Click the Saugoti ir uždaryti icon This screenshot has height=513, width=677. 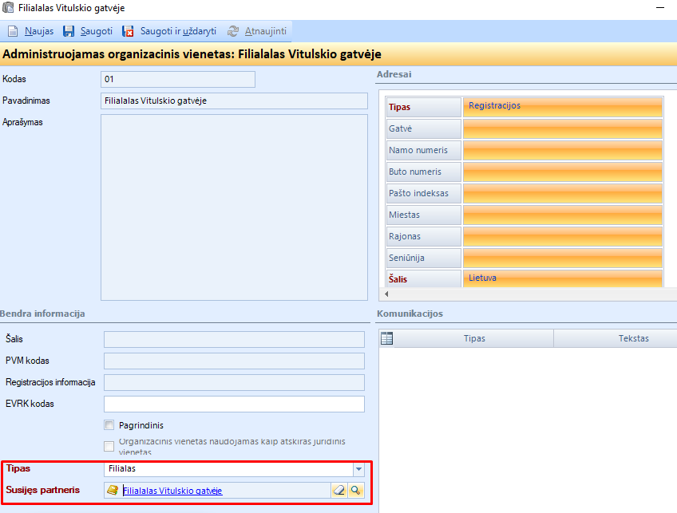coord(128,32)
